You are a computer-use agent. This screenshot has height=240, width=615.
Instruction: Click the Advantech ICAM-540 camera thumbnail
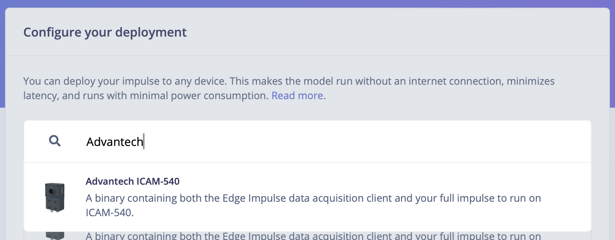tap(55, 197)
